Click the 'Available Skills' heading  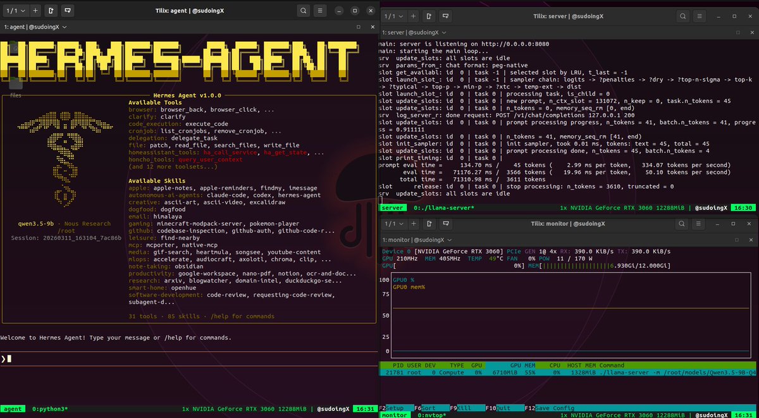(x=157, y=181)
